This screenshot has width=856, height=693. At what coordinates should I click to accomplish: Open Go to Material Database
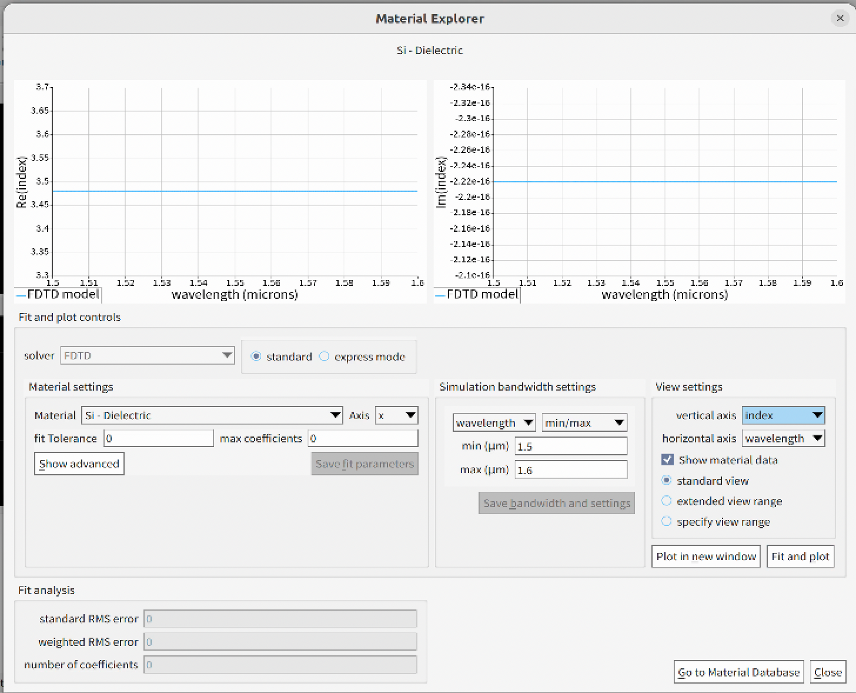pos(738,672)
